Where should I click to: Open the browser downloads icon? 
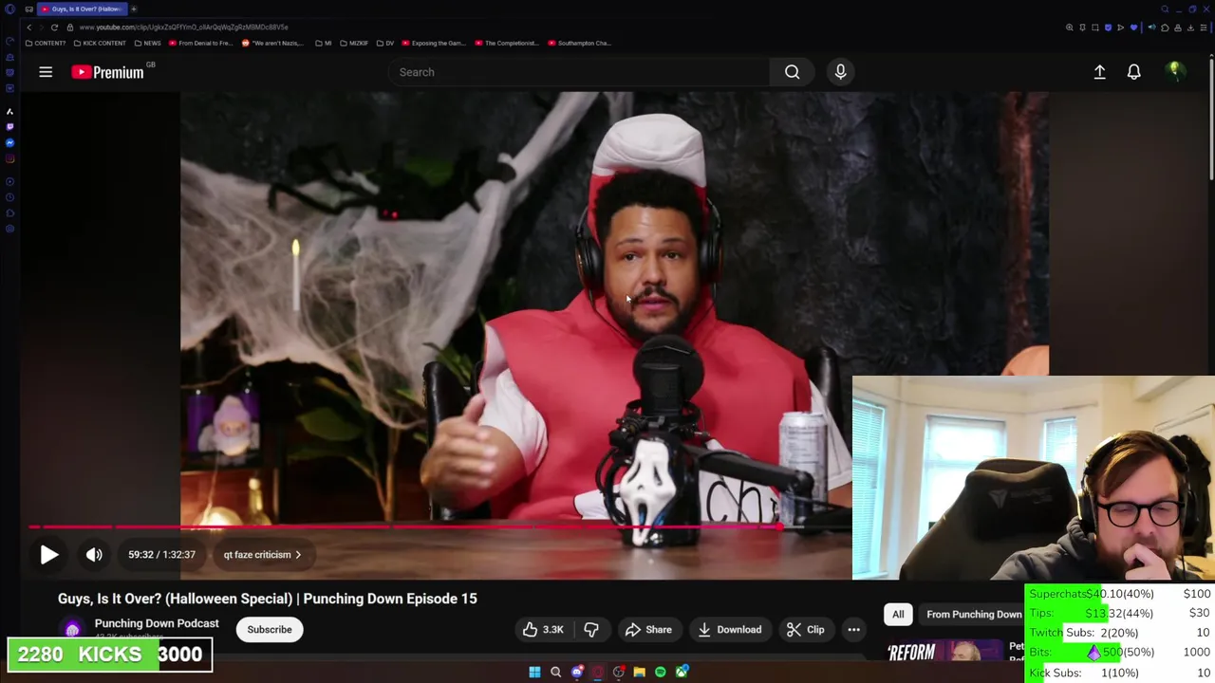click(1190, 28)
